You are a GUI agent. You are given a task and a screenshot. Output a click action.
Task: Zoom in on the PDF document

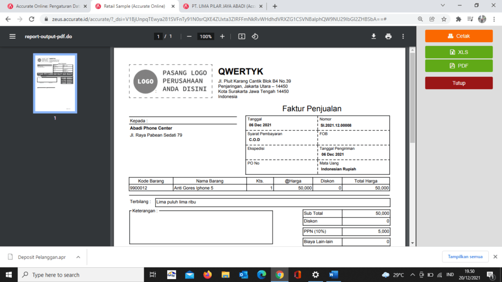tap(222, 36)
